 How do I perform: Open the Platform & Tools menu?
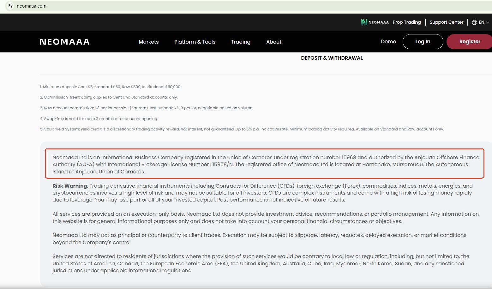coord(195,42)
